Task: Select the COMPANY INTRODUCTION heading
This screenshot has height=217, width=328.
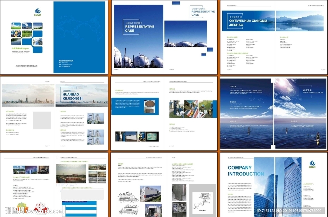Action: coord(246,171)
